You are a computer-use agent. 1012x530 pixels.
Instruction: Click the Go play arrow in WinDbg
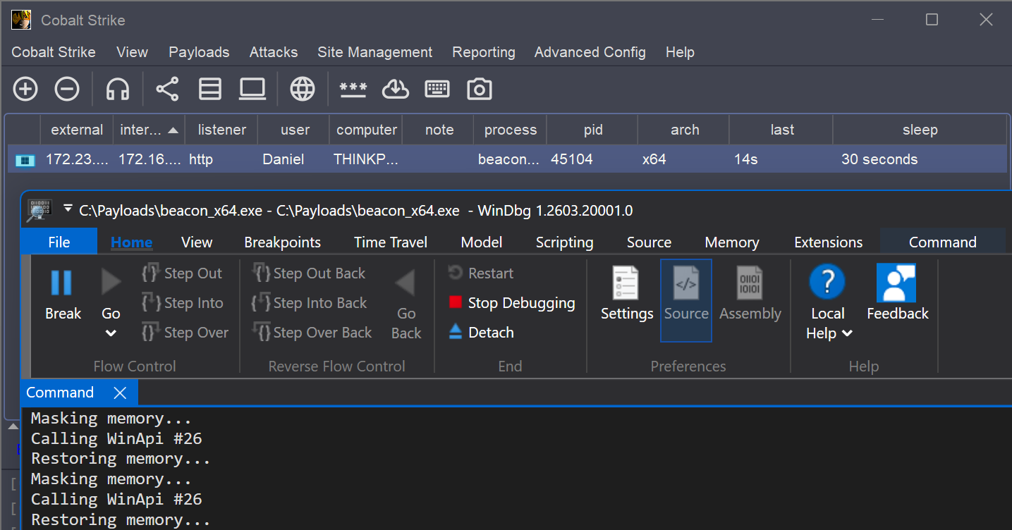111,283
